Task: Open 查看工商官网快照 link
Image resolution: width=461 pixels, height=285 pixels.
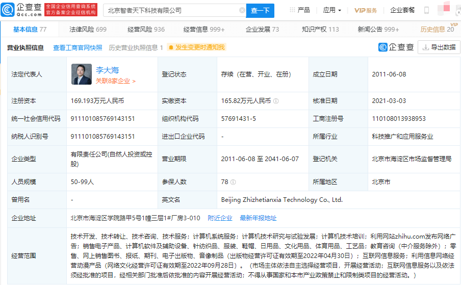Action: 78,47
